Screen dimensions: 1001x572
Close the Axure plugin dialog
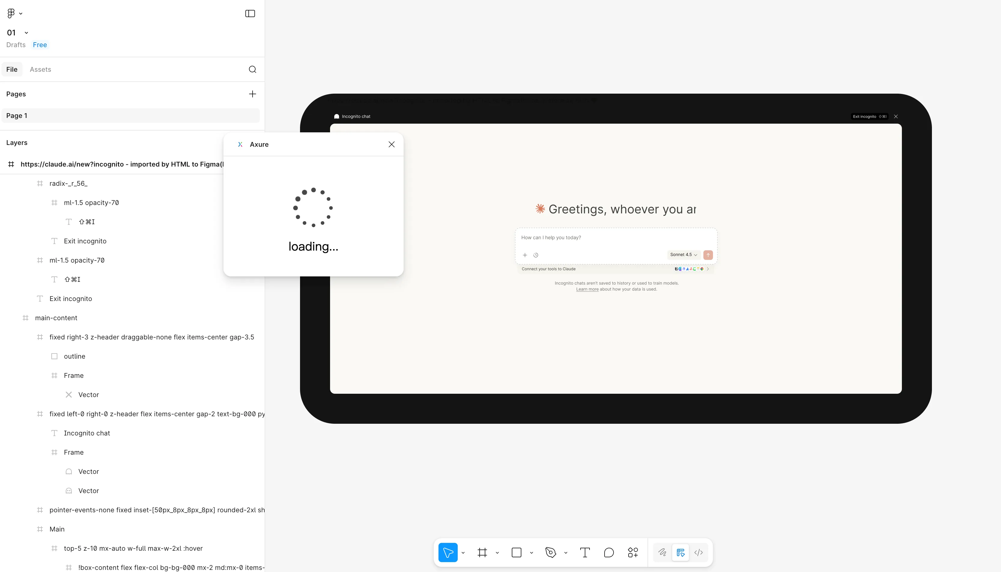tap(391, 144)
